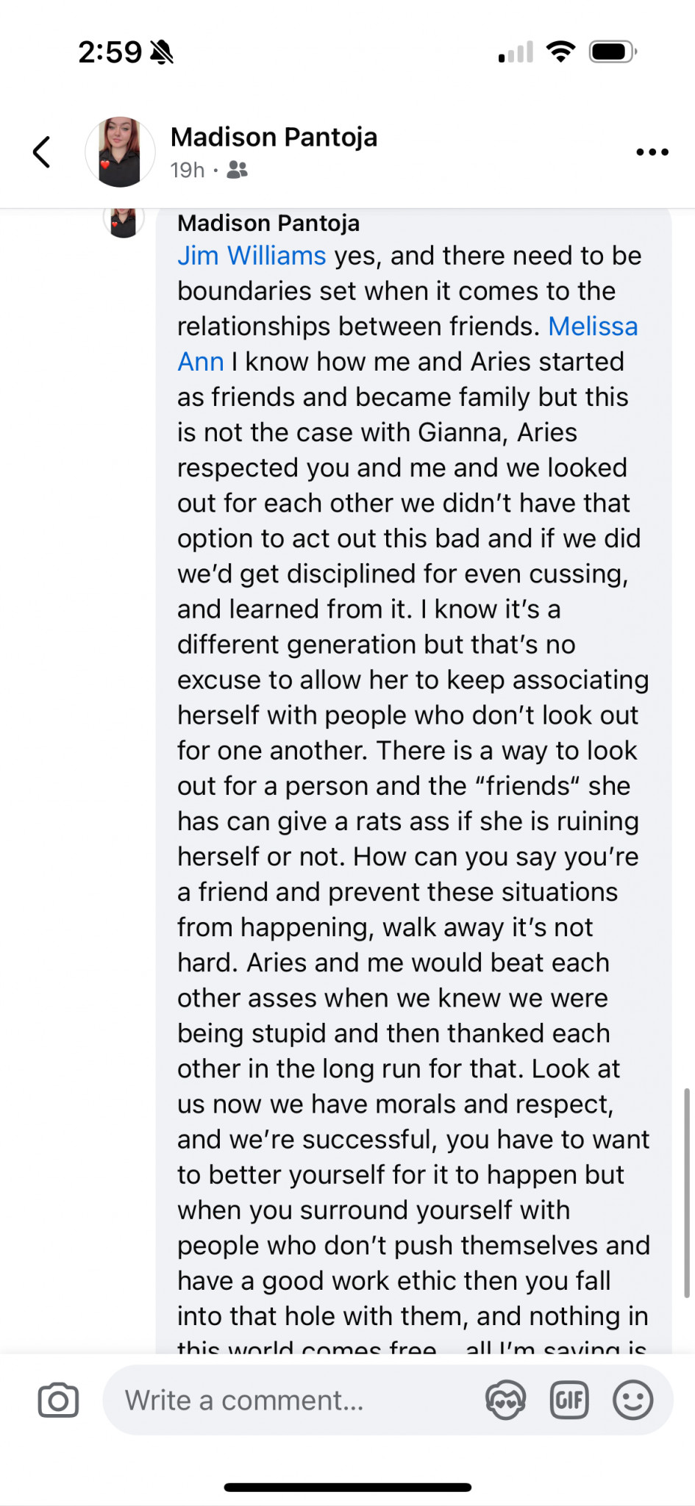
Task: Tap the camera icon to attach photo
Action: (x=58, y=1400)
